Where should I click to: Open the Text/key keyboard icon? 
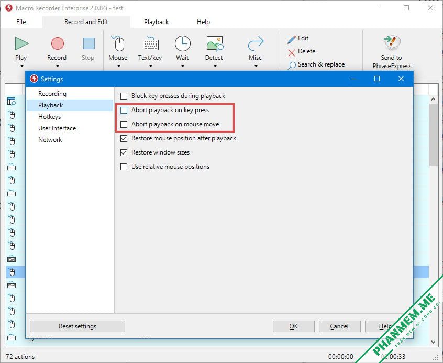tap(150, 44)
